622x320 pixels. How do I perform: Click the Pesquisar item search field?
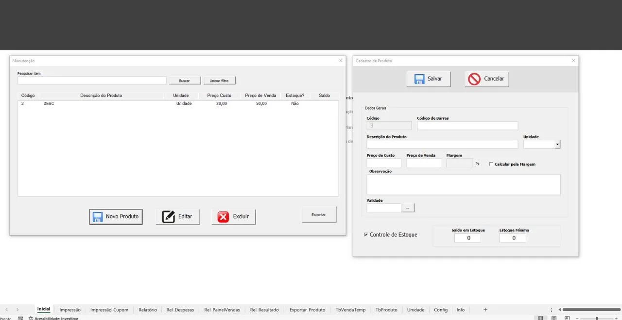click(x=92, y=80)
